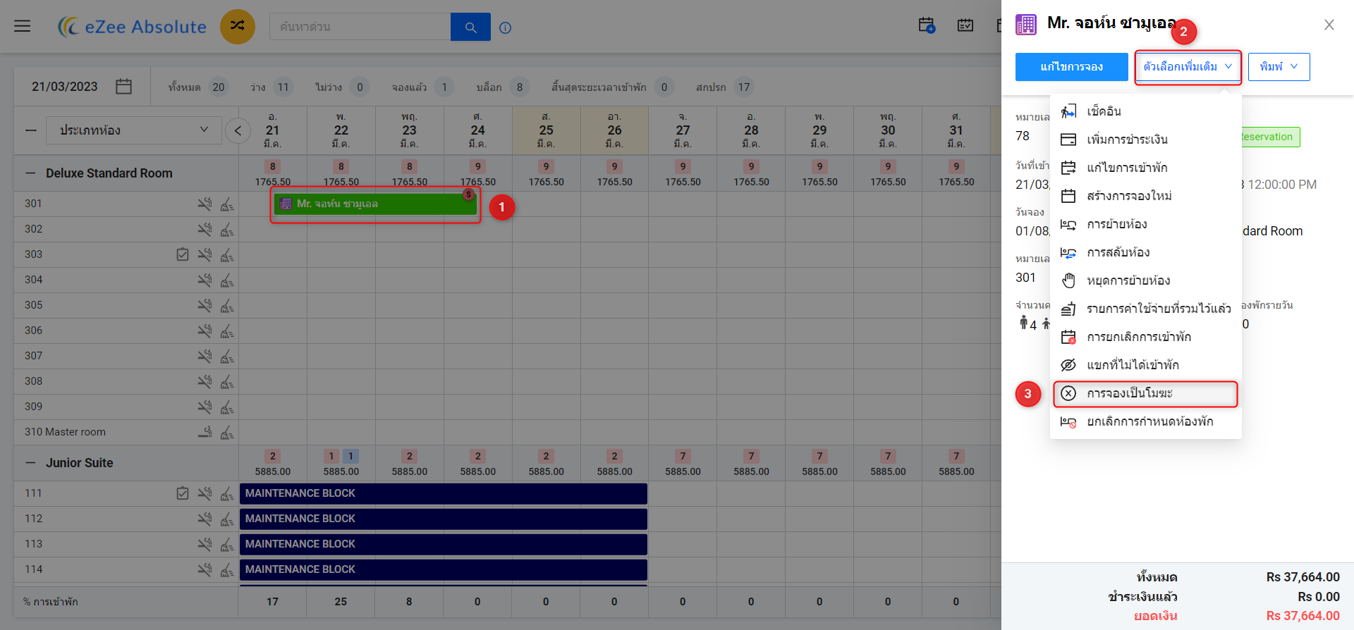Go to previous dates arrow
Image resolution: width=1354 pixels, height=630 pixels.
click(x=238, y=130)
